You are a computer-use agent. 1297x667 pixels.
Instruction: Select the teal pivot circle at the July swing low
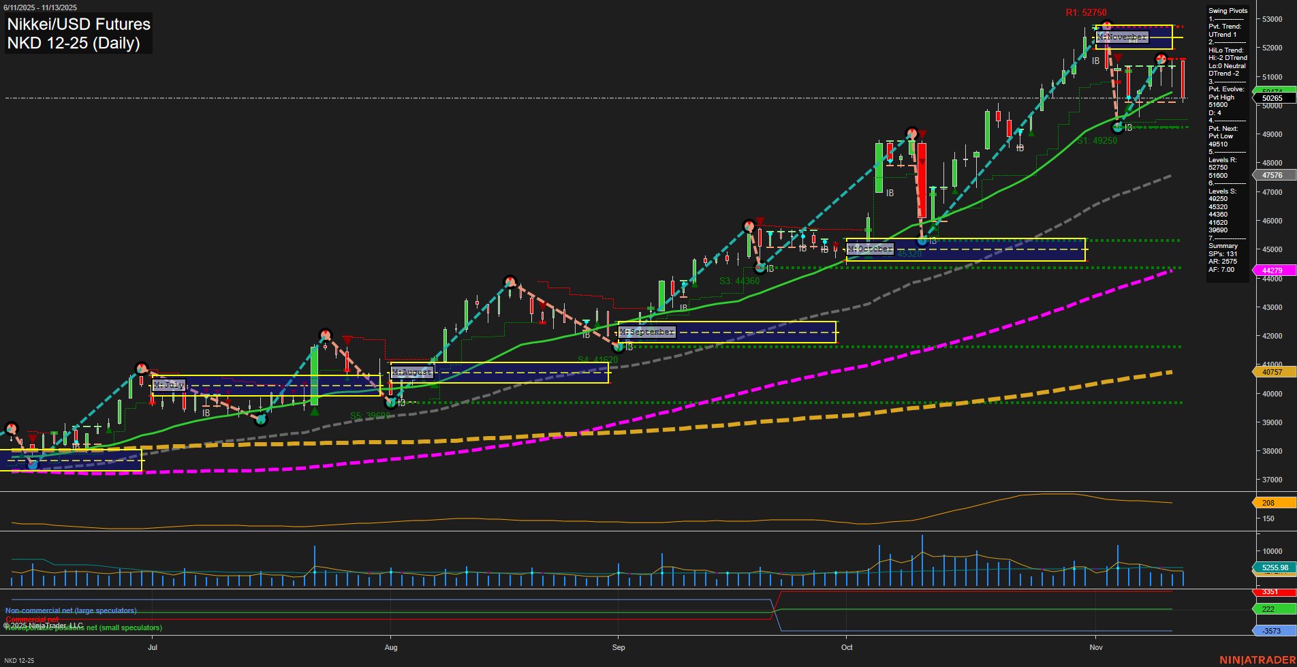click(x=261, y=420)
